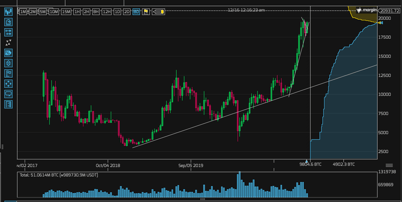
Task: Switch chart to 5M timeframe
Action: click(43, 12)
